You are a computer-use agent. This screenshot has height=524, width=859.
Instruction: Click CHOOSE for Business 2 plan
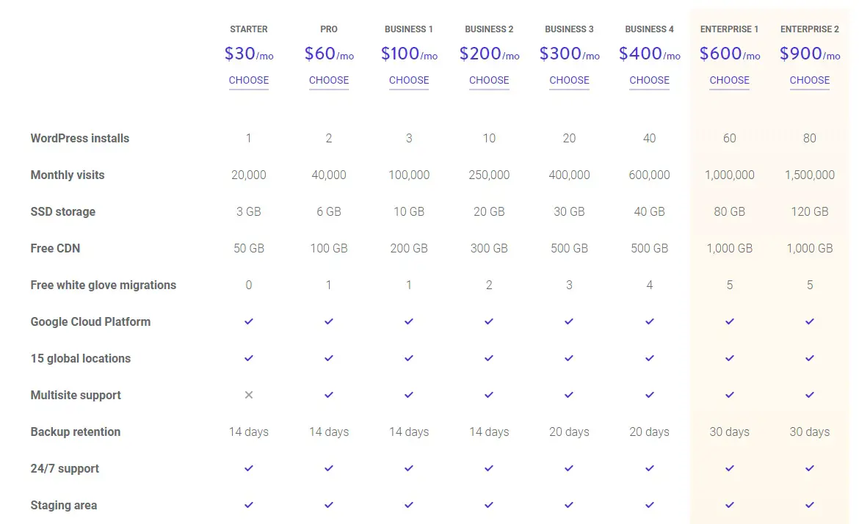click(x=489, y=80)
